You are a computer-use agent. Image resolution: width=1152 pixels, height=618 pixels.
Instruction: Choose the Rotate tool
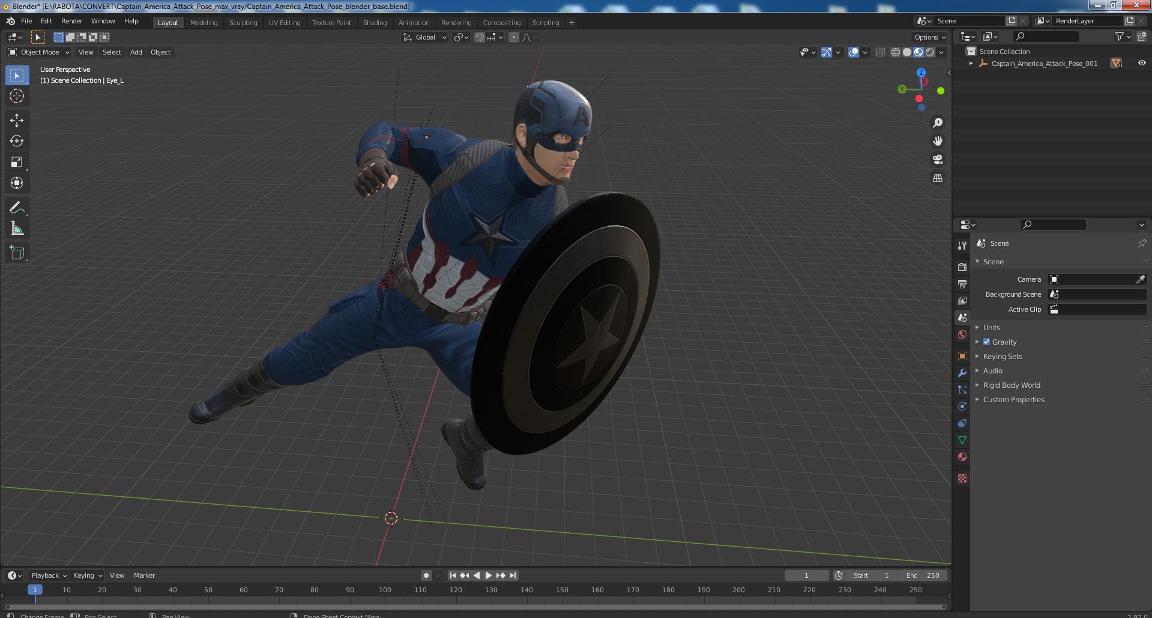[17, 141]
